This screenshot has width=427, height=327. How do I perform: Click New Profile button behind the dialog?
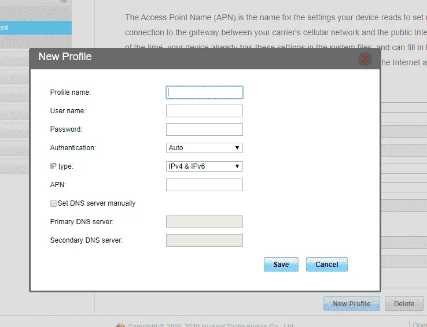[x=352, y=304]
